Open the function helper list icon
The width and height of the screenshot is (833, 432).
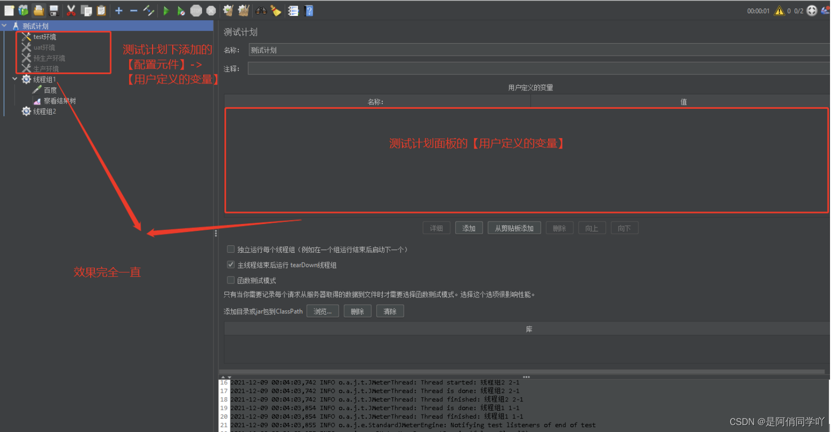click(293, 10)
